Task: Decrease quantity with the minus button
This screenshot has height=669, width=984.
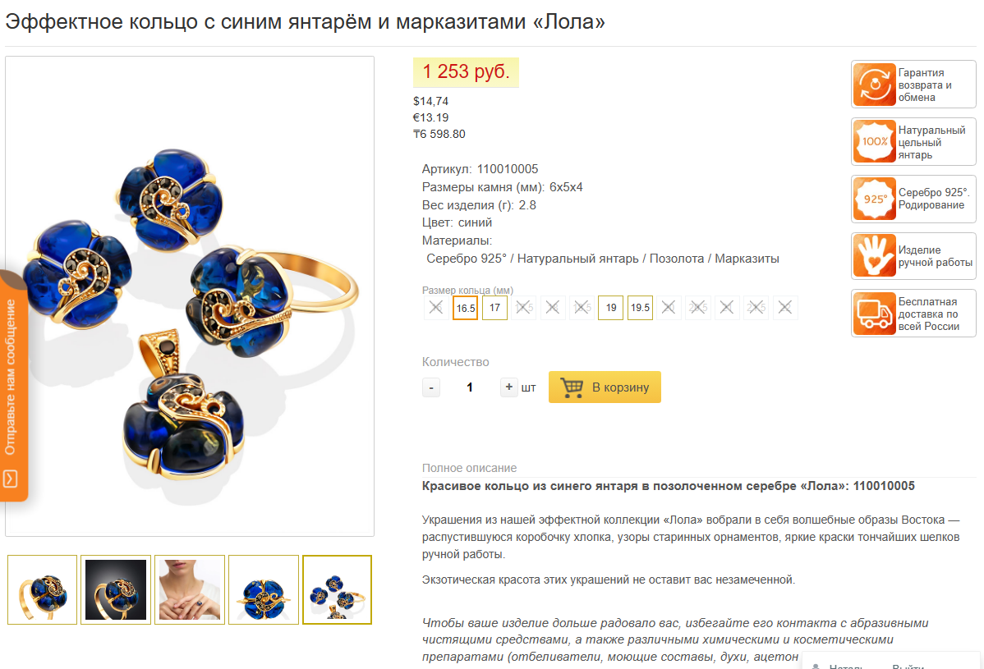Action: click(431, 387)
